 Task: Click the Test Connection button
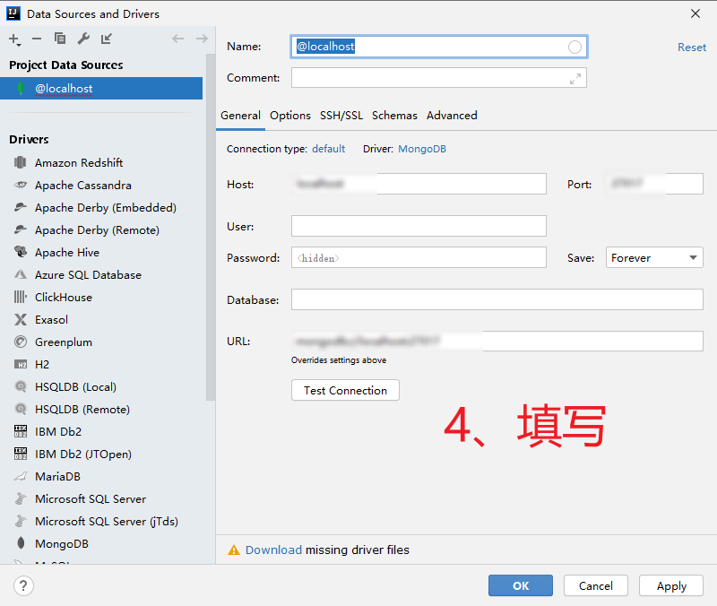[x=345, y=390]
